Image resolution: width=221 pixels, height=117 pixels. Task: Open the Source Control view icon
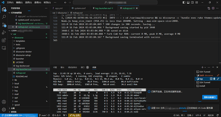4,25
